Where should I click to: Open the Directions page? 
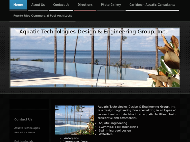point(85,5)
